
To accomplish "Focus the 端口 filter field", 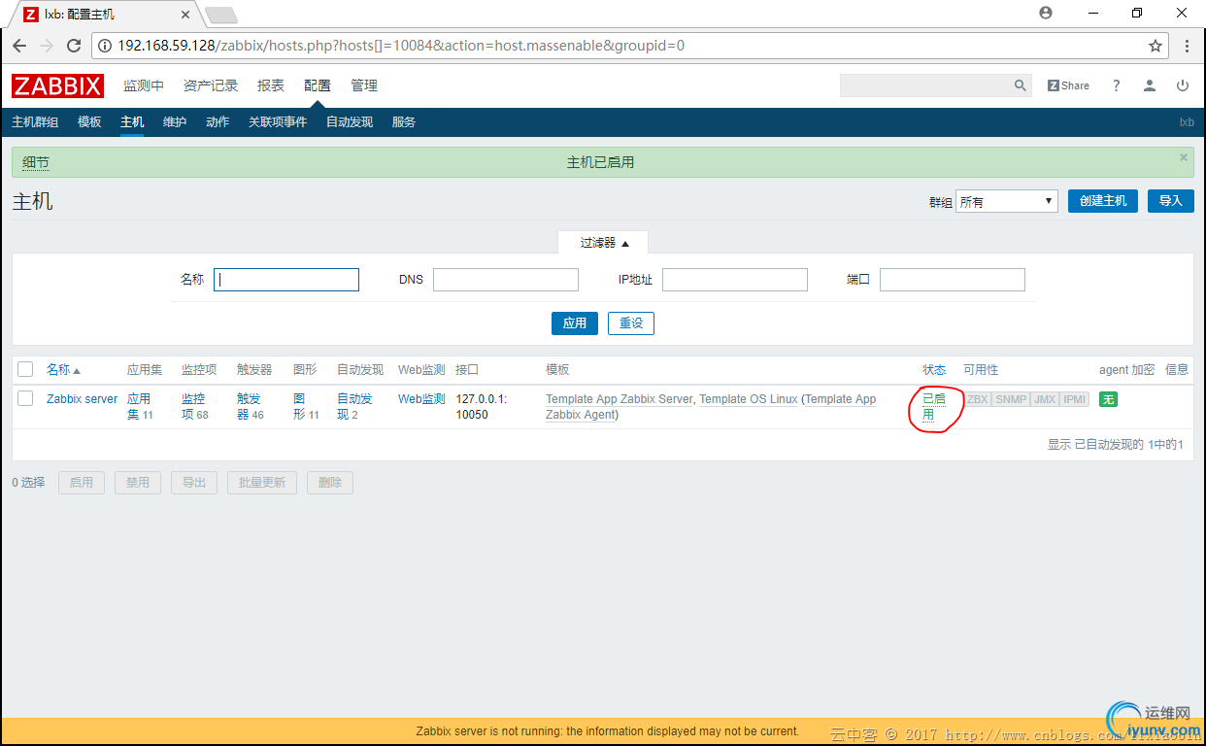I will [x=953, y=280].
